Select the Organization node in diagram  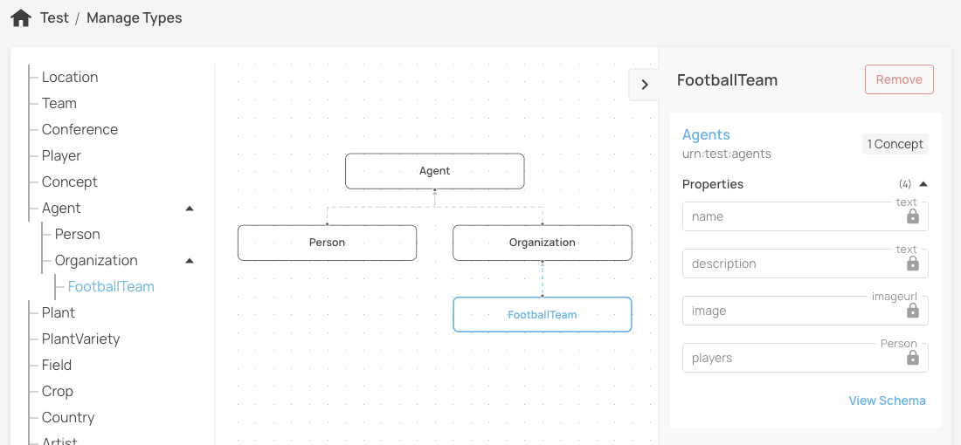click(542, 243)
